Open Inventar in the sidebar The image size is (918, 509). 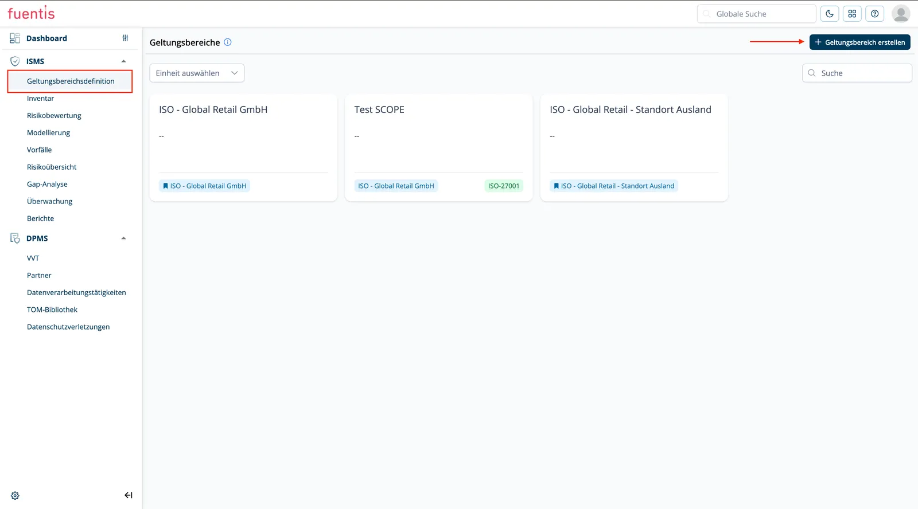[40, 99]
